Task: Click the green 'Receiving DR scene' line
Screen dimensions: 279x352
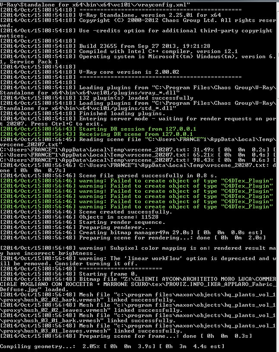Action: pos(96,134)
